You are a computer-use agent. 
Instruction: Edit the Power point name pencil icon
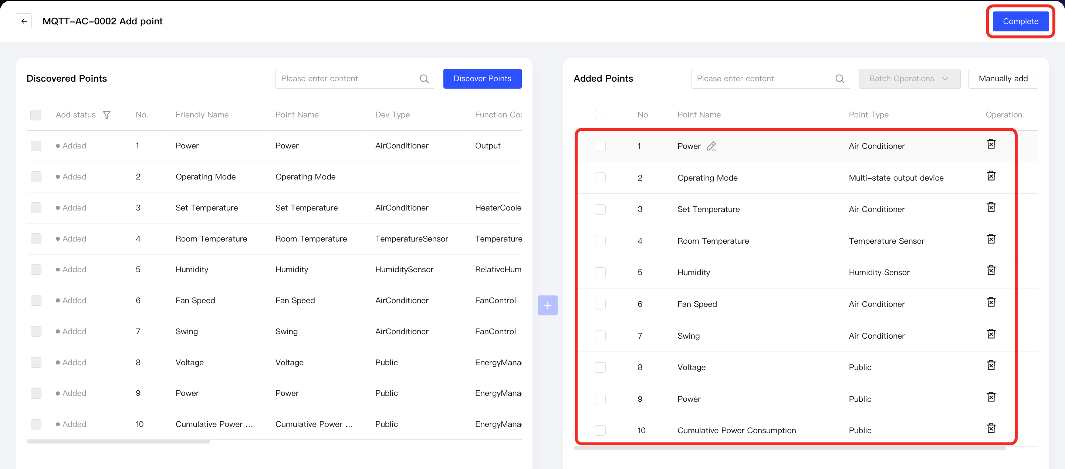[x=711, y=146]
